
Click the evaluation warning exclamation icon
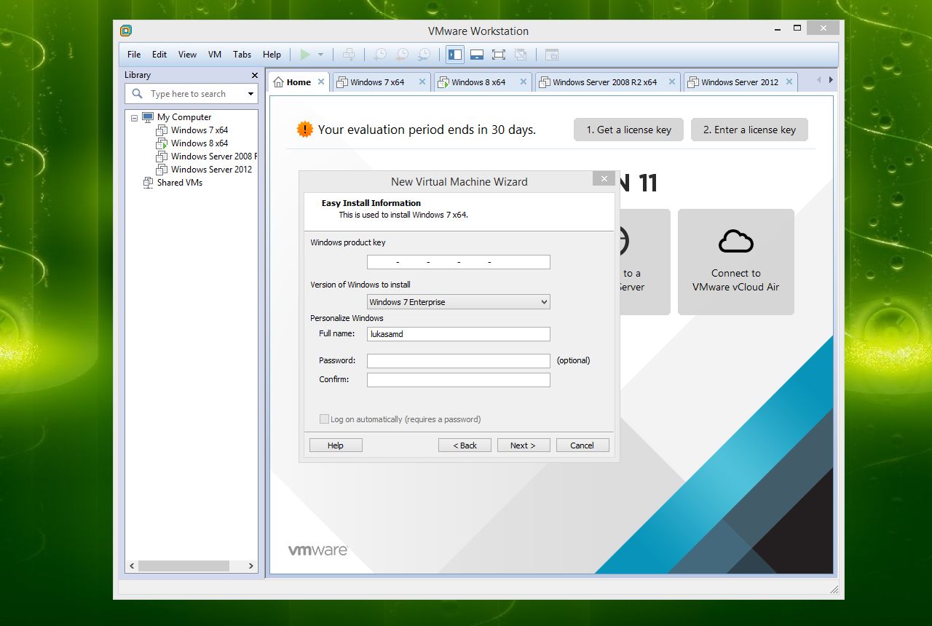tap(304, 130)
